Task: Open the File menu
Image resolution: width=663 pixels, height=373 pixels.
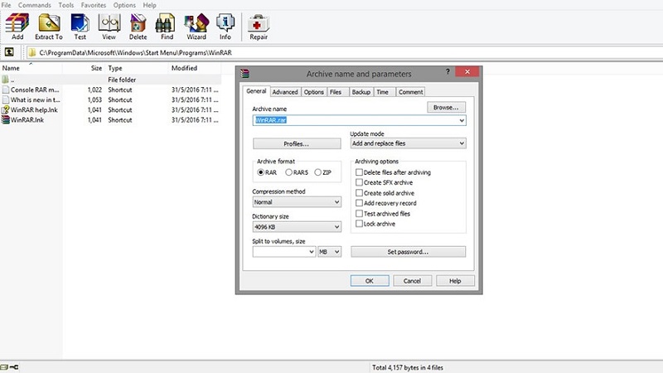Action: pos(7,5)
